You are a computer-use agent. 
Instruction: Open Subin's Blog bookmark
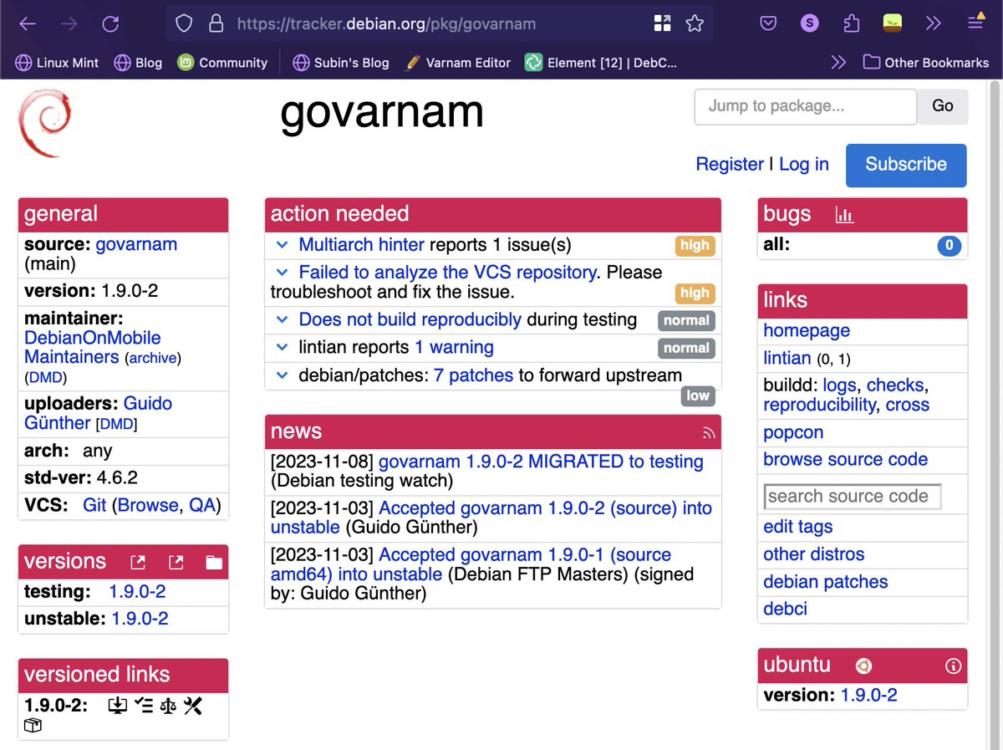coord(341,62)
